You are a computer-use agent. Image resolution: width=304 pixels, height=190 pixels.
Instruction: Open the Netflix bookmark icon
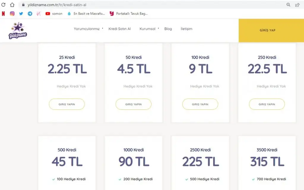coord(3,14)
